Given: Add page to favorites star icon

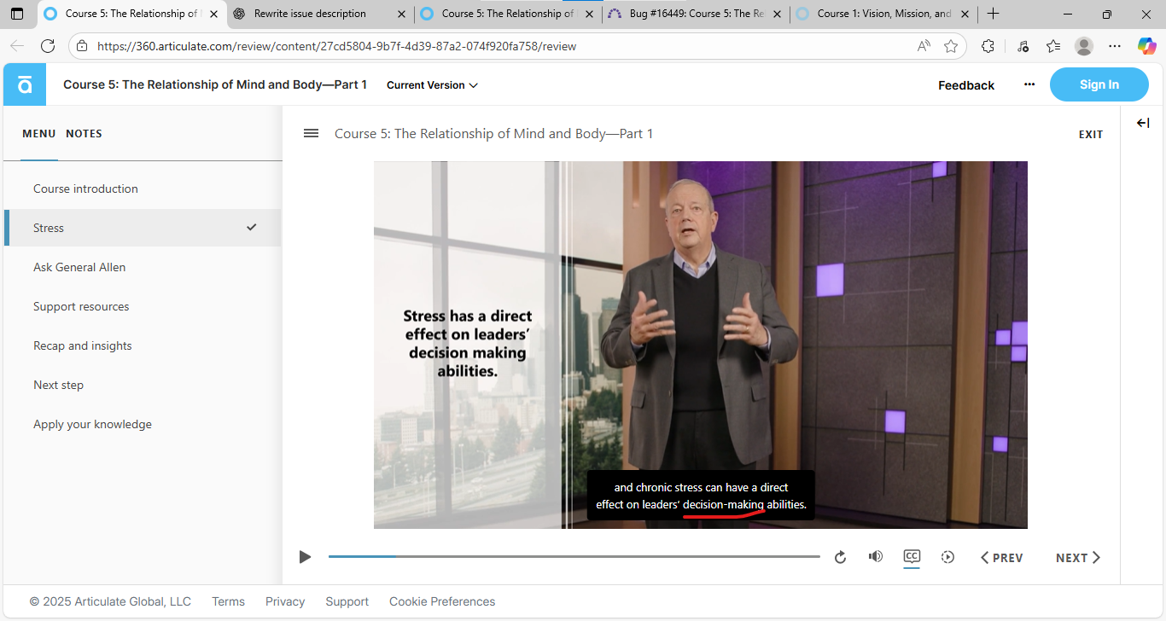Looking at the screenshot, I should (951, 46).
